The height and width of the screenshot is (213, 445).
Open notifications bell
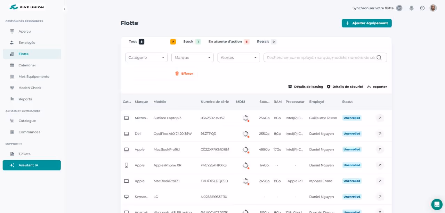tap(412, 8)
